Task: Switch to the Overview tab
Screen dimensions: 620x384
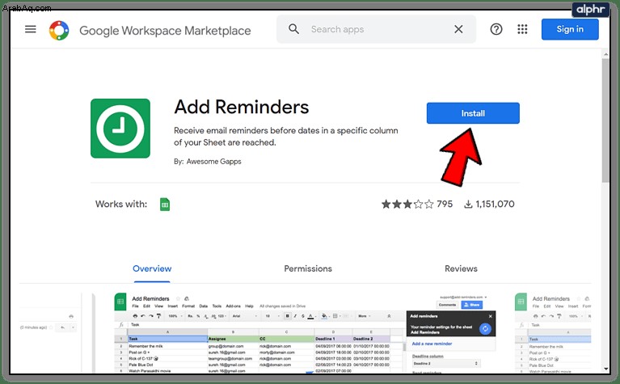Action: [152, 269]
